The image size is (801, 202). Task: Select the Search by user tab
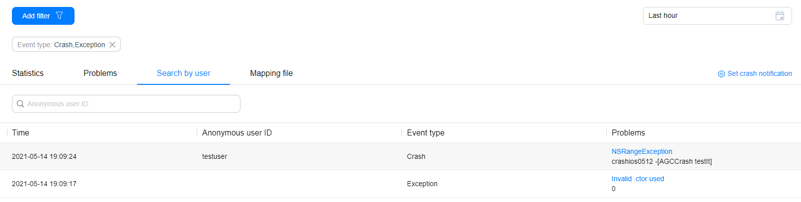point(183,73)
